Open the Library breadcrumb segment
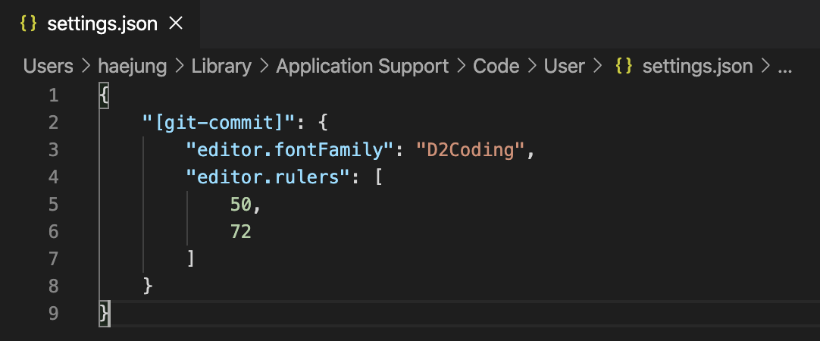The image size is (820, 341). tap(221, 67)
